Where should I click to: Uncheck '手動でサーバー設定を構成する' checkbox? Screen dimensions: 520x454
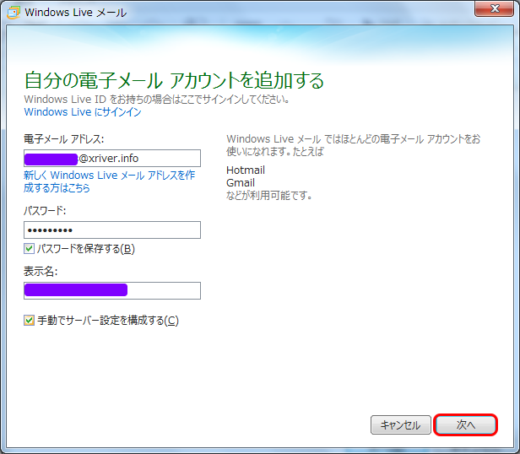30,321
